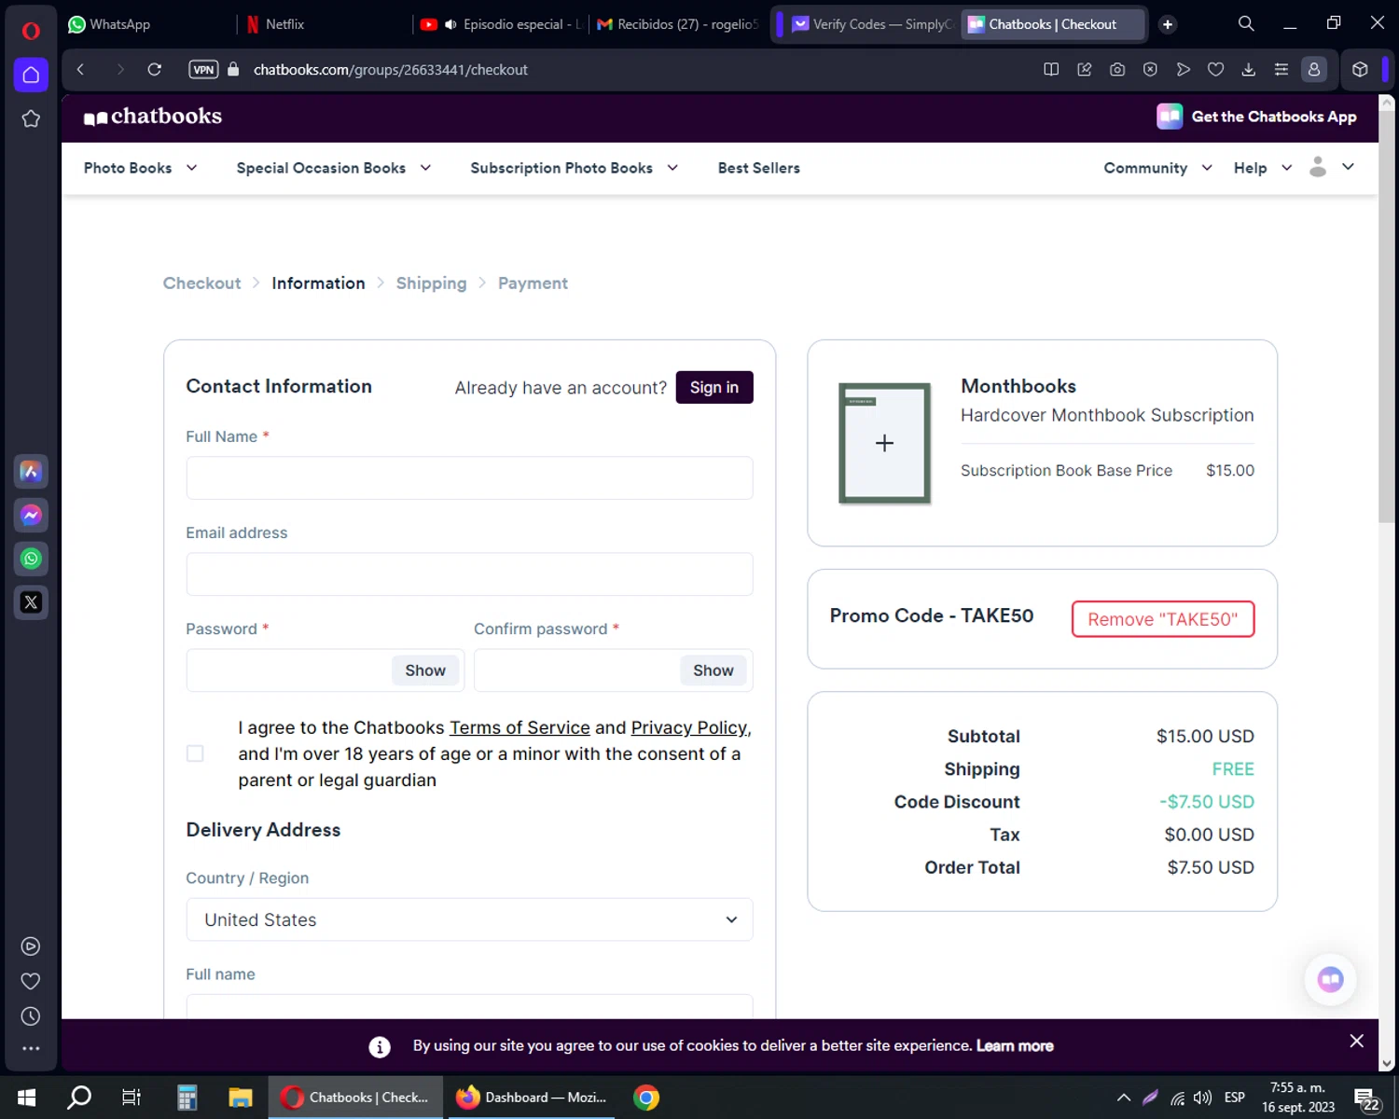Reload the checkout page
The height and width of the screenshot is (1119, 1399).
(155, 69)
